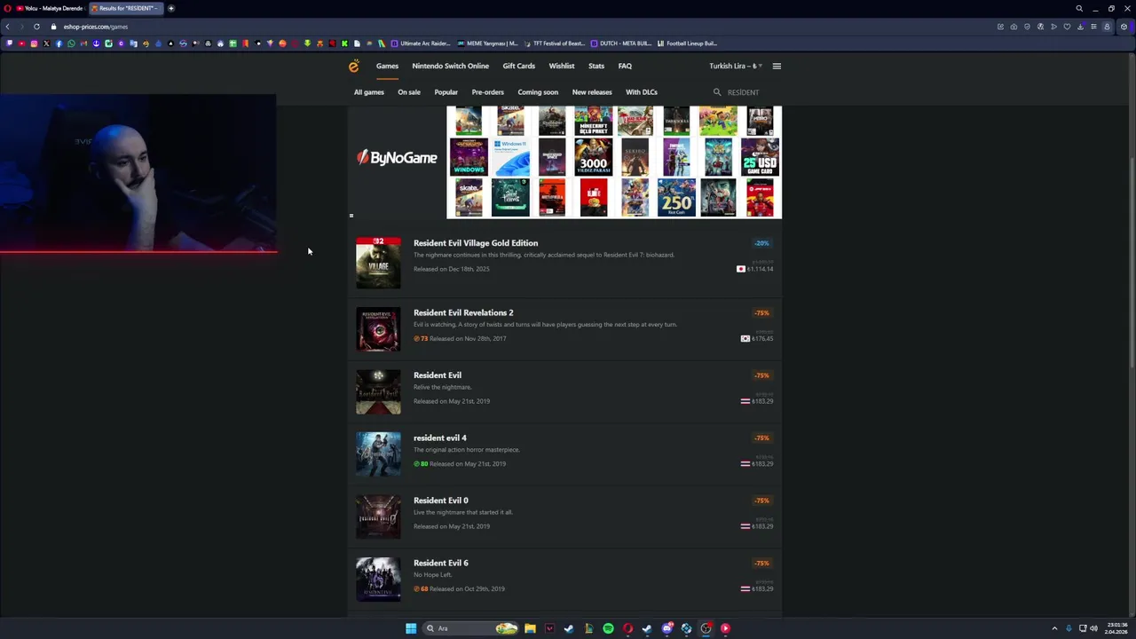The width and height of the screenshot is (1136, 639).
Task: Open resident evil 4 title link
Action: tap(440, 438)
